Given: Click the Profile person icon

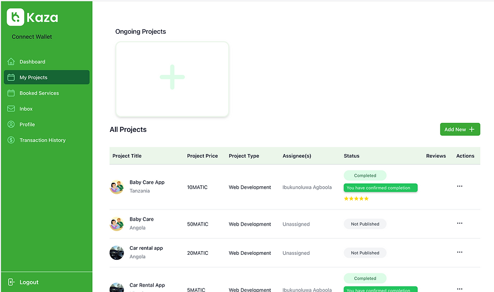Looking at the screenshot, I should point(11,124).
